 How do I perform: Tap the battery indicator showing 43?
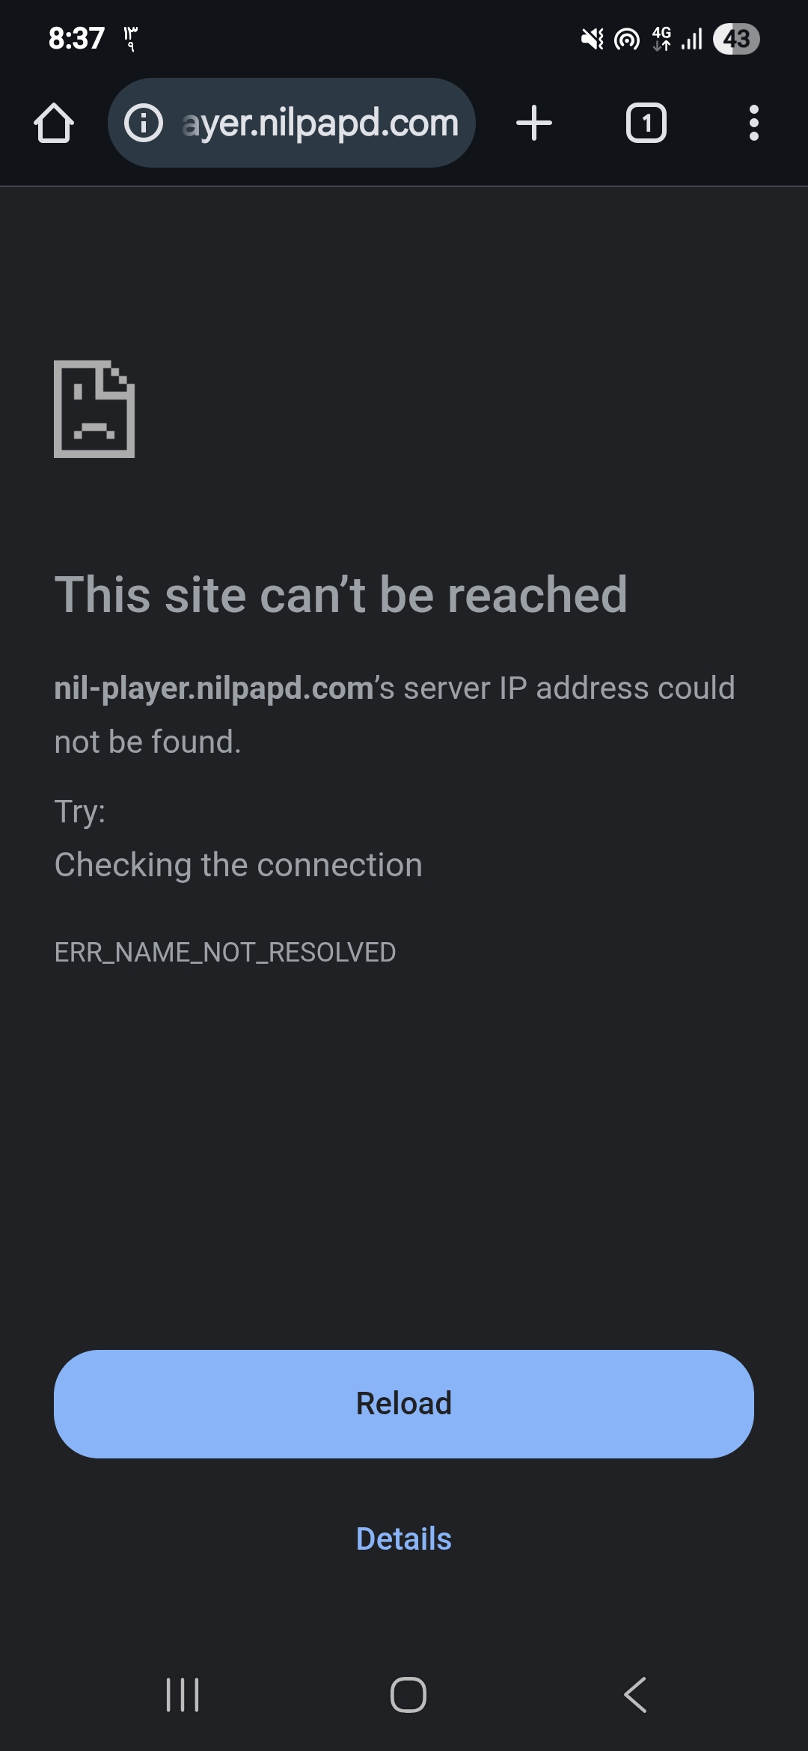pos(736,39)
